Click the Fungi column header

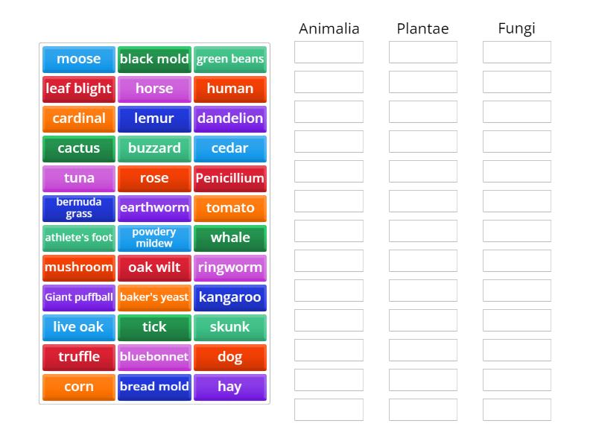coord(517,28)
